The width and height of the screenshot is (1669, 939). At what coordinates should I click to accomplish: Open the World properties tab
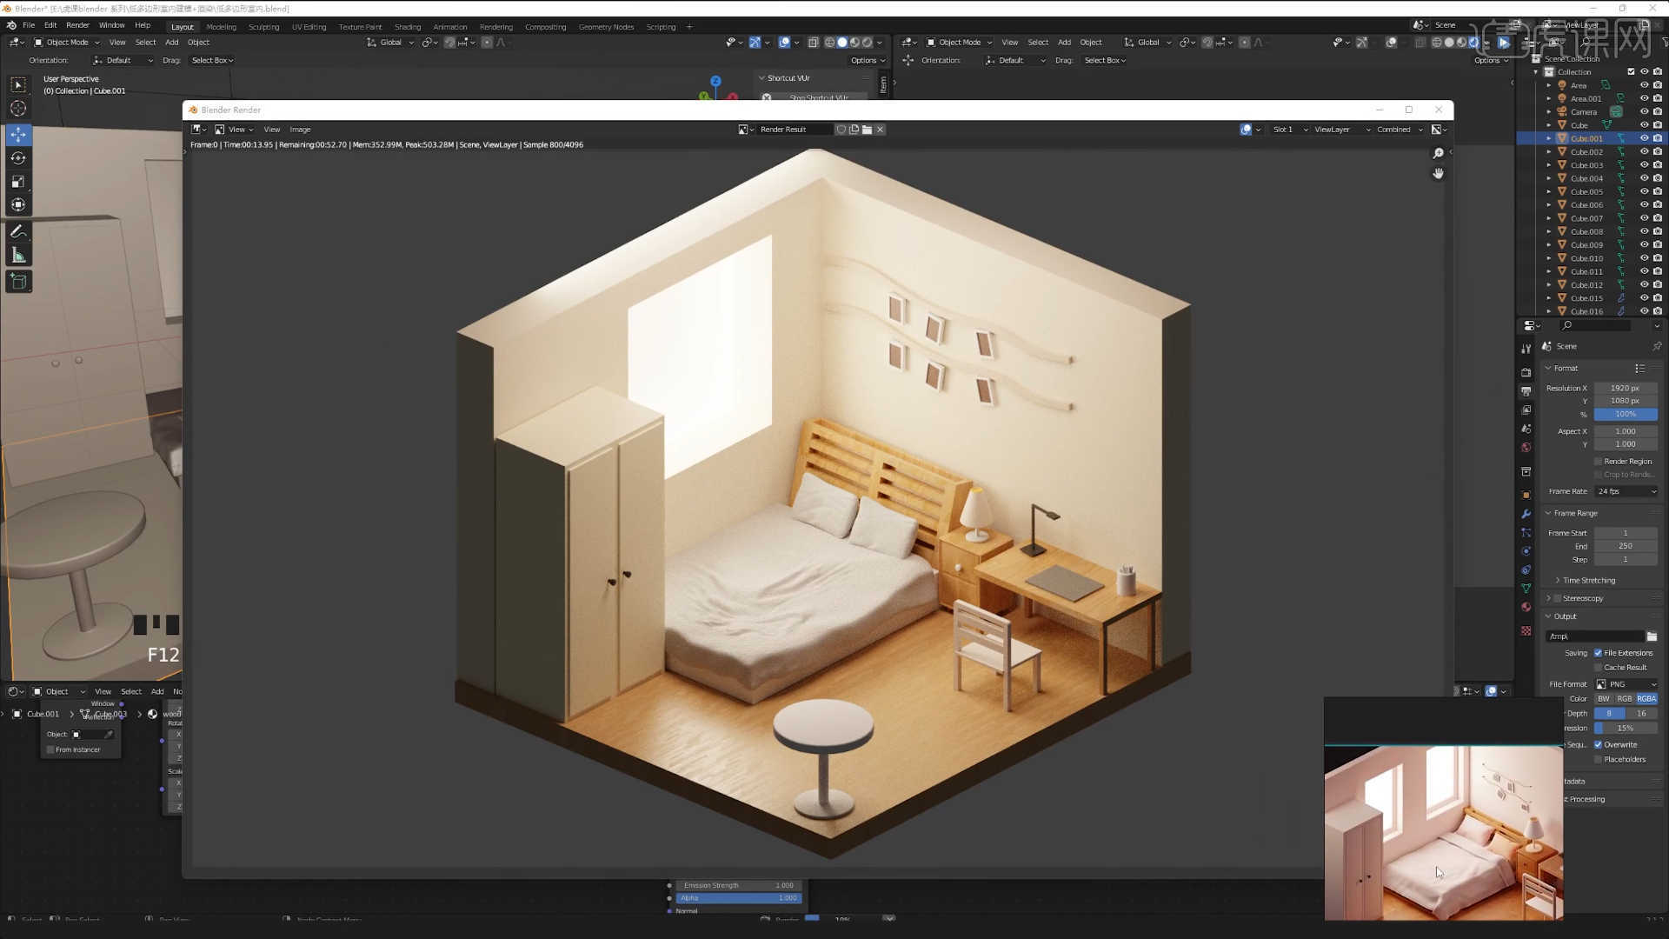[1526, 447]
